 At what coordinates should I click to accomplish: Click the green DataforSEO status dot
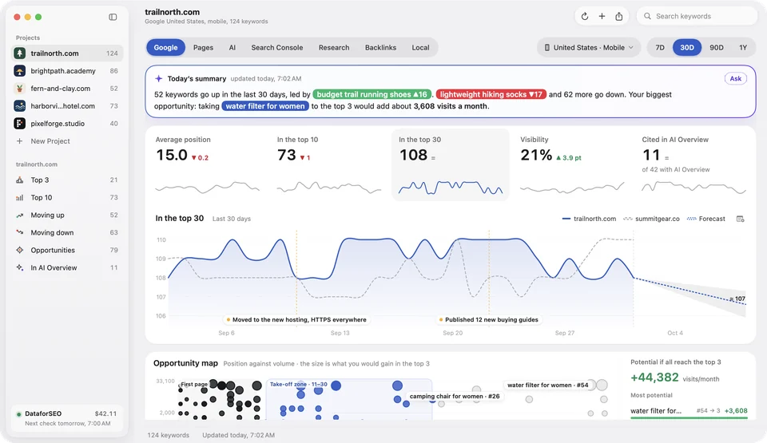[x=18, y=414]
